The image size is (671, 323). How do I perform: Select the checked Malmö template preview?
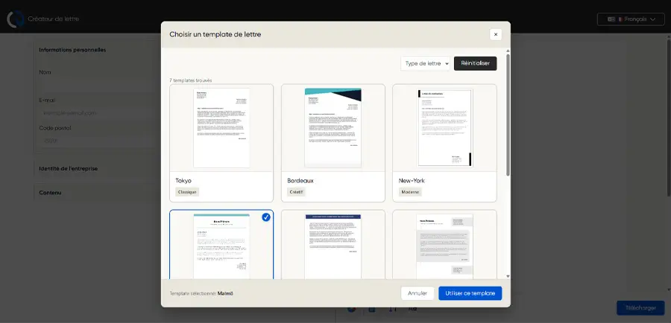point(221,245)
